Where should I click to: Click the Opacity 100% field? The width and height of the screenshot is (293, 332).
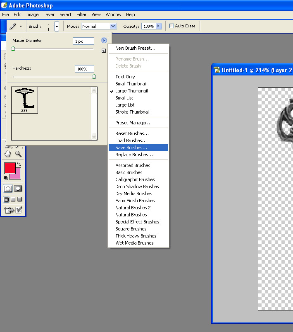[x=149, y=26]
